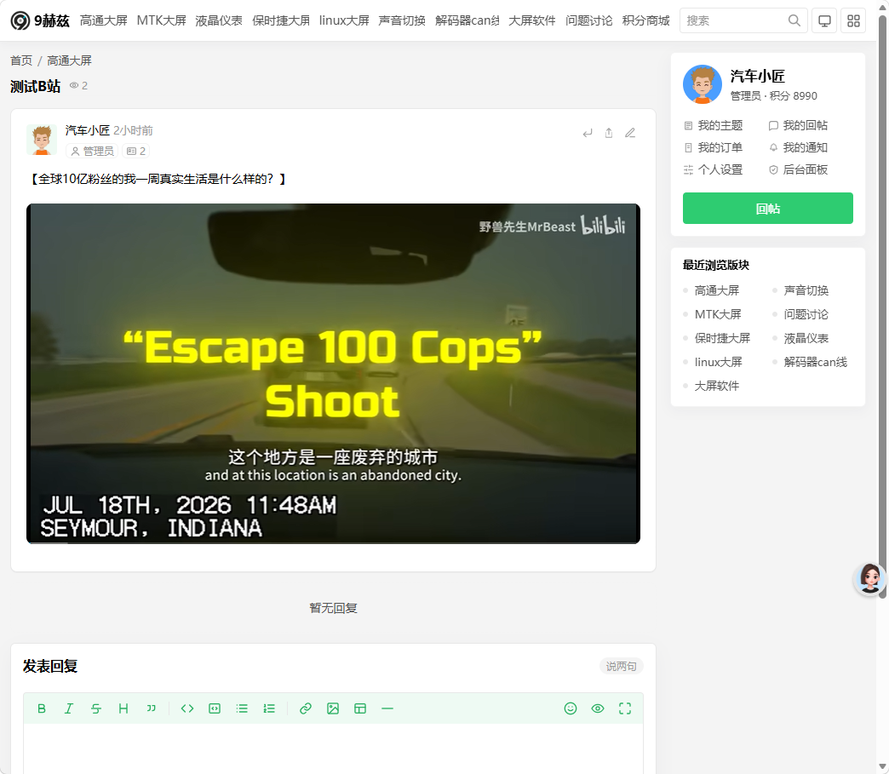Screen dimensions: 889x774
Task: Open emoji picker in editor
Action: click(x=571, y=708)
